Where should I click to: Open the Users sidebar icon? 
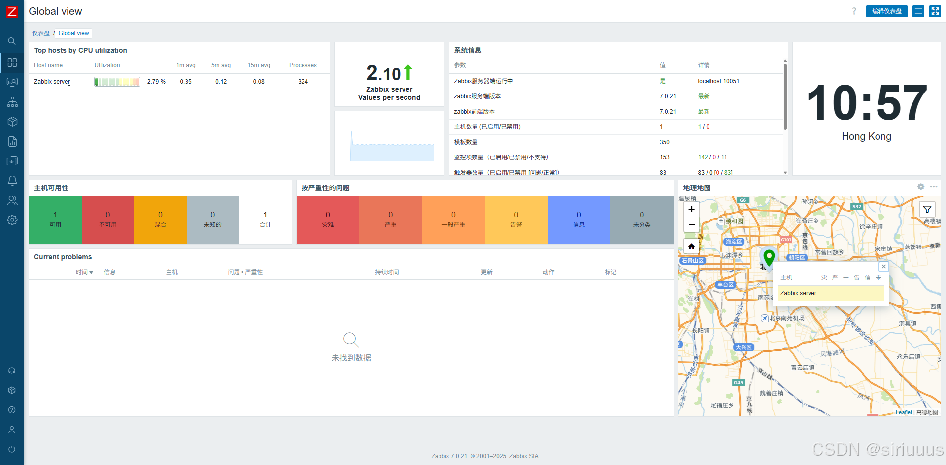tap(12, 200)
